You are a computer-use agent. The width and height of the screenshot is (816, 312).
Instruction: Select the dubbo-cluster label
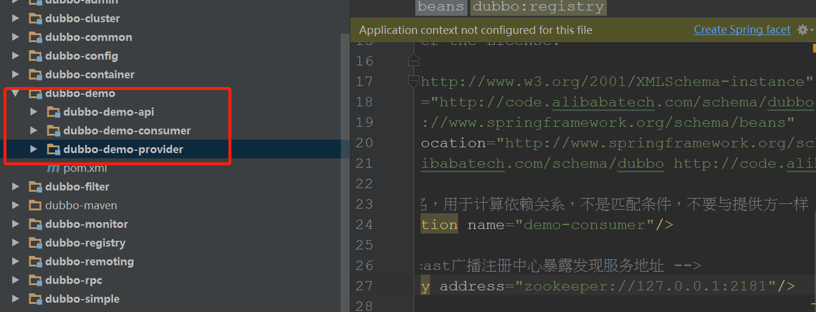(x=83, y=19)
